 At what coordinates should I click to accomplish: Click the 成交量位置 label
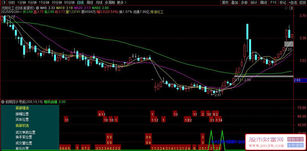24,143
